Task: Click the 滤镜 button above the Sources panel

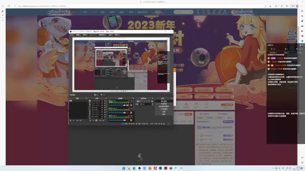Action: (x=103, y=95)
